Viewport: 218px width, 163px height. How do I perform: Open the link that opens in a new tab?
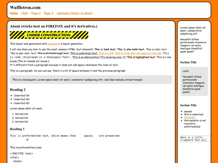138,53
